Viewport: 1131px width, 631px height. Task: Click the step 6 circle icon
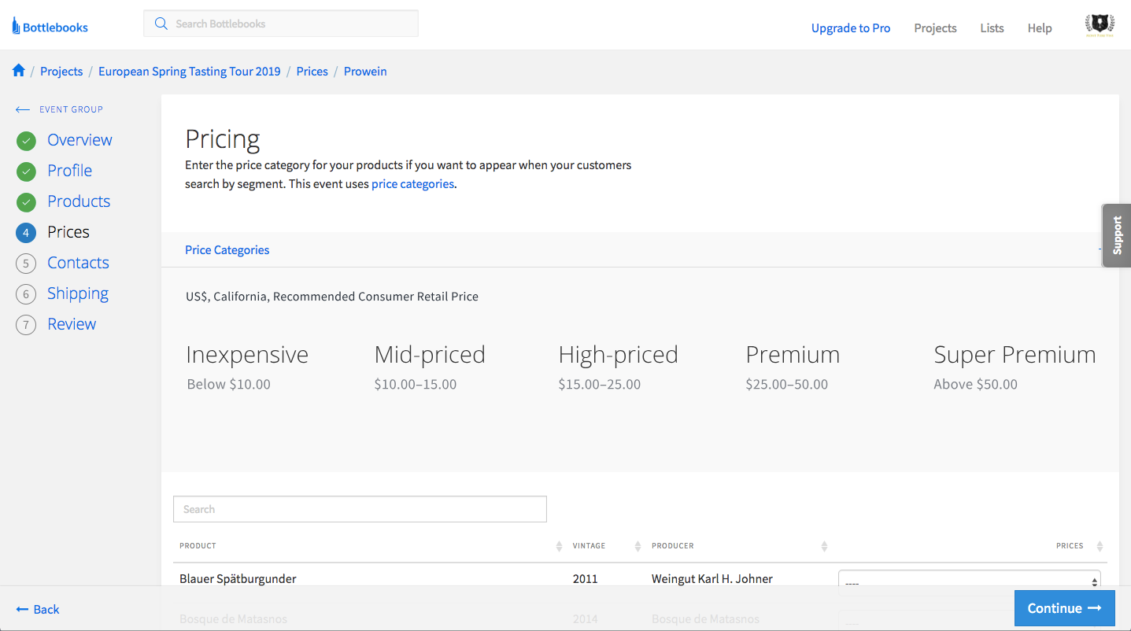pos(26,294)
